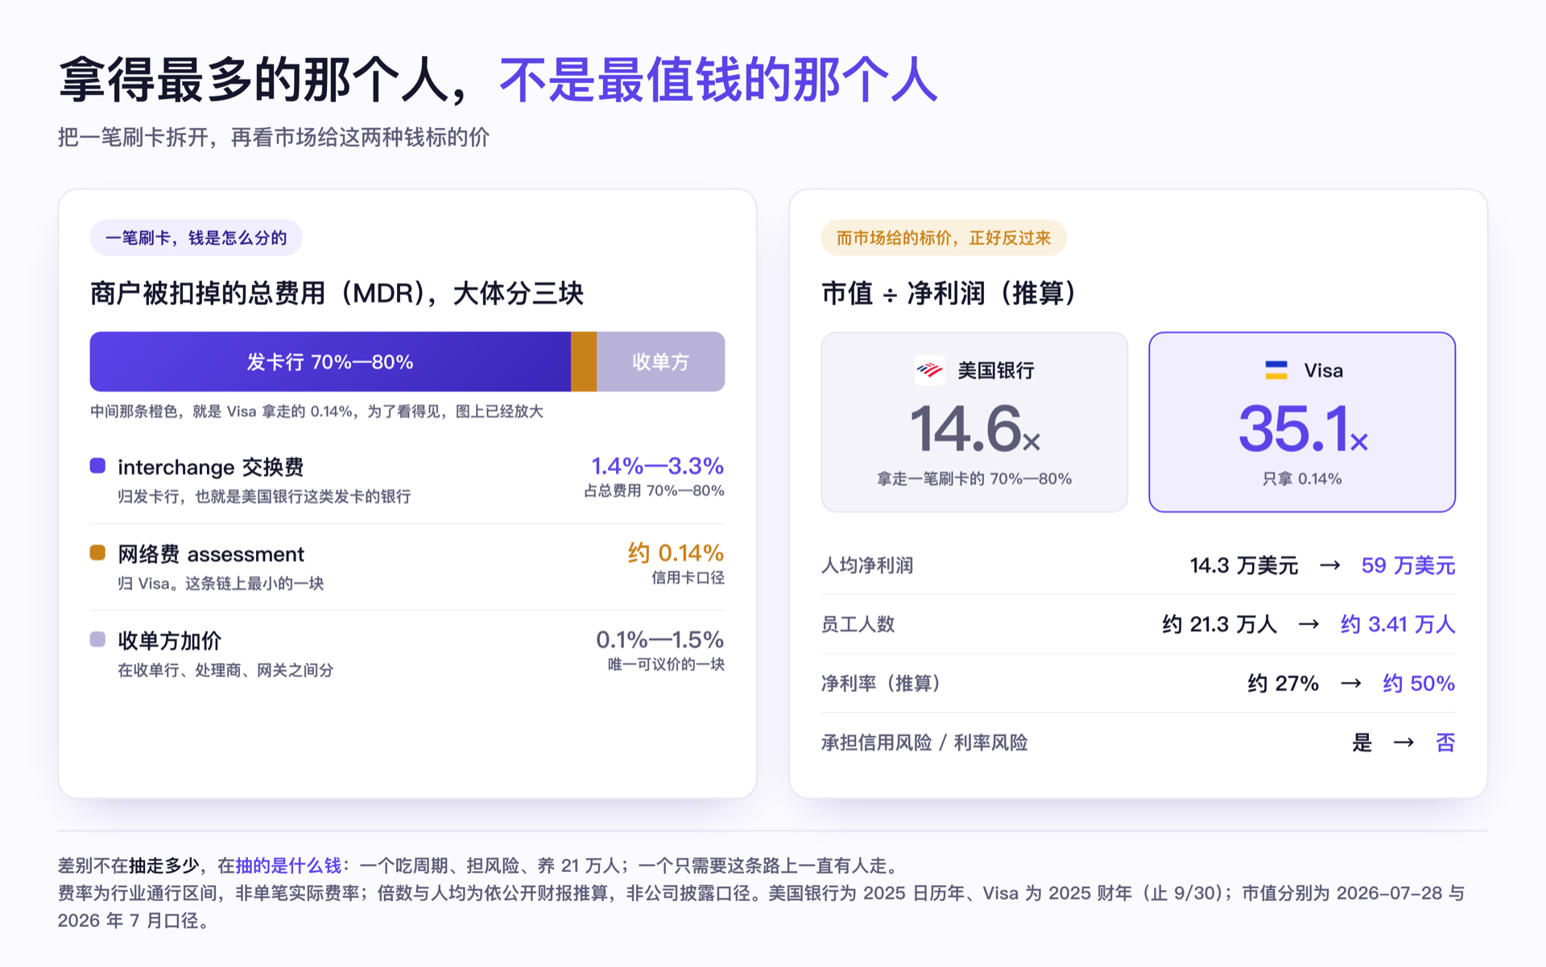The height and width of the screenshot is (967, 1546).
Task: Select the 美国银行 14.6x card
Action: pos(974,422)
